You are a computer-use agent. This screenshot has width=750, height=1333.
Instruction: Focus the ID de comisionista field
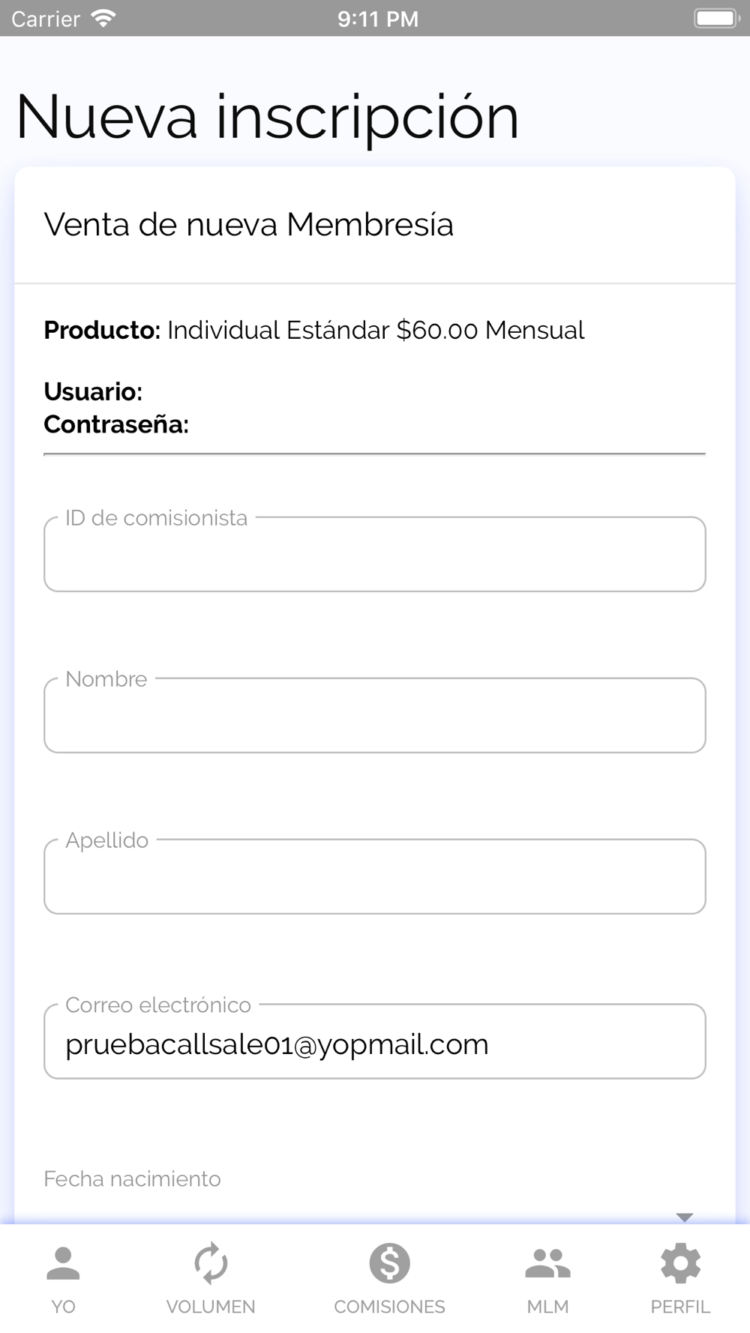pyautogui.click(x=375, y=554)
